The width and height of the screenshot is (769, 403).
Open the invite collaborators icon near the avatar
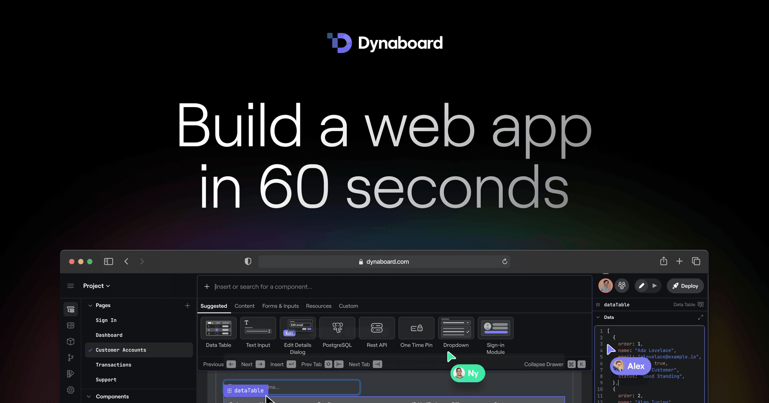point(622,285)
